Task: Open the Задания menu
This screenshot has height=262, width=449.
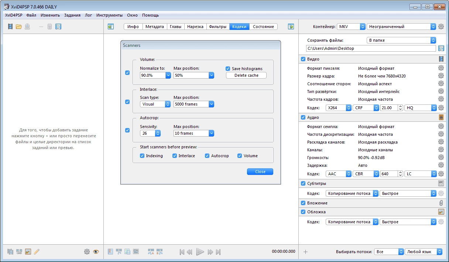Action: click(x=72, y=15)
